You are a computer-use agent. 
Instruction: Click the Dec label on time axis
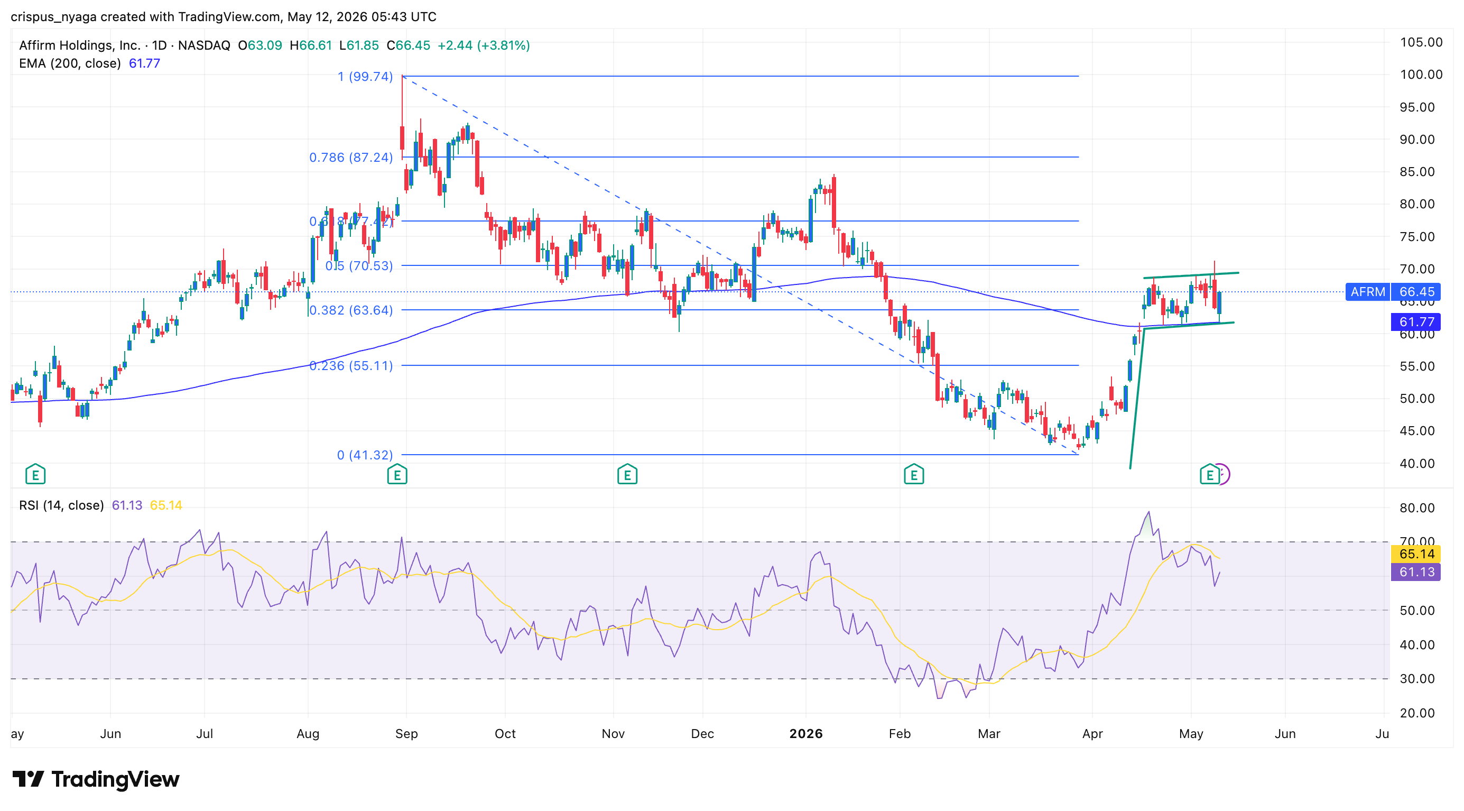702,734
